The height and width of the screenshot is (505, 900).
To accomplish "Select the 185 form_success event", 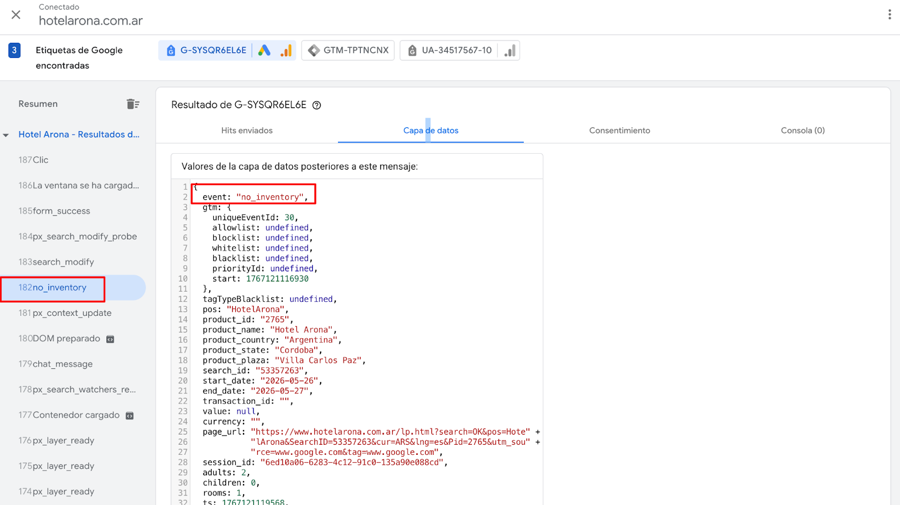I will 55,211.
